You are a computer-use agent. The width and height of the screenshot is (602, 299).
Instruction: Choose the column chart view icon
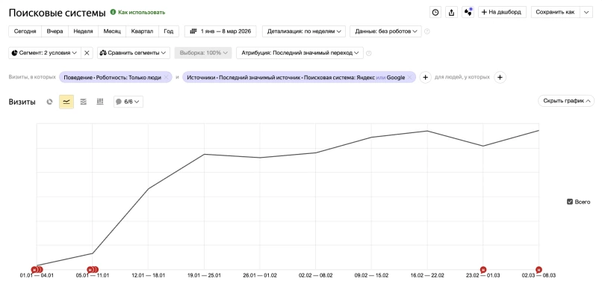click(x=99, y=102)
